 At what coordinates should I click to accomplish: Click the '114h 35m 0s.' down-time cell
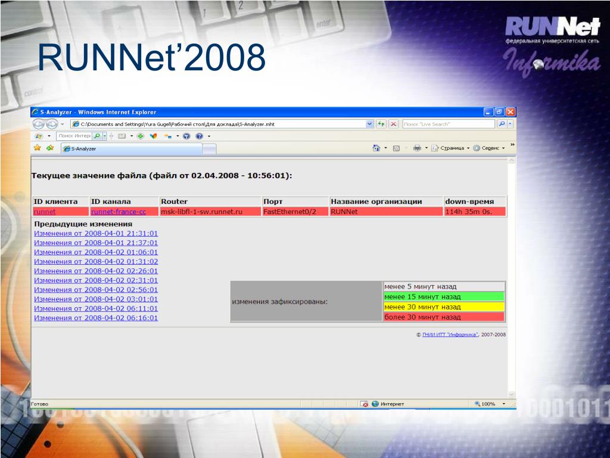(475, 212)
